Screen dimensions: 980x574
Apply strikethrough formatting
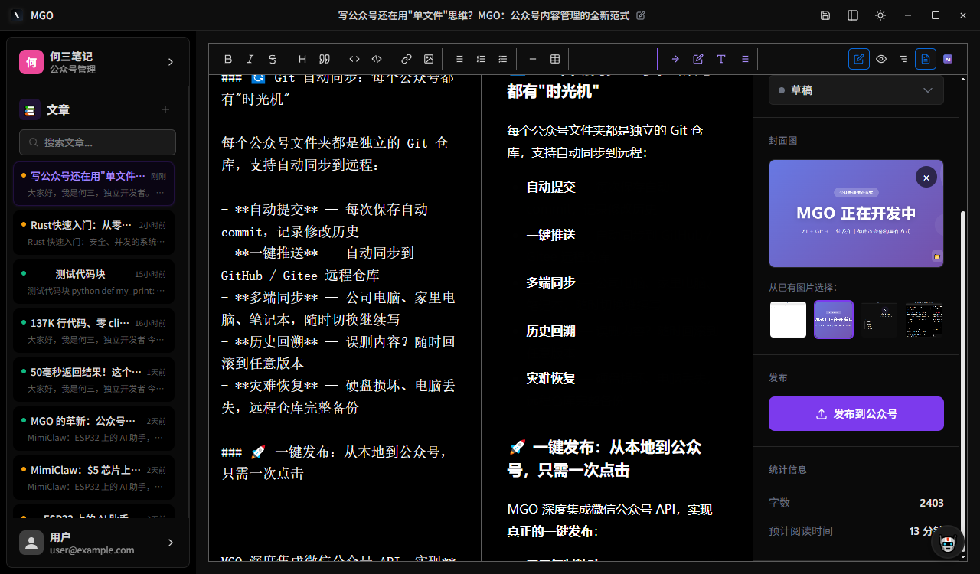(271, 58)
